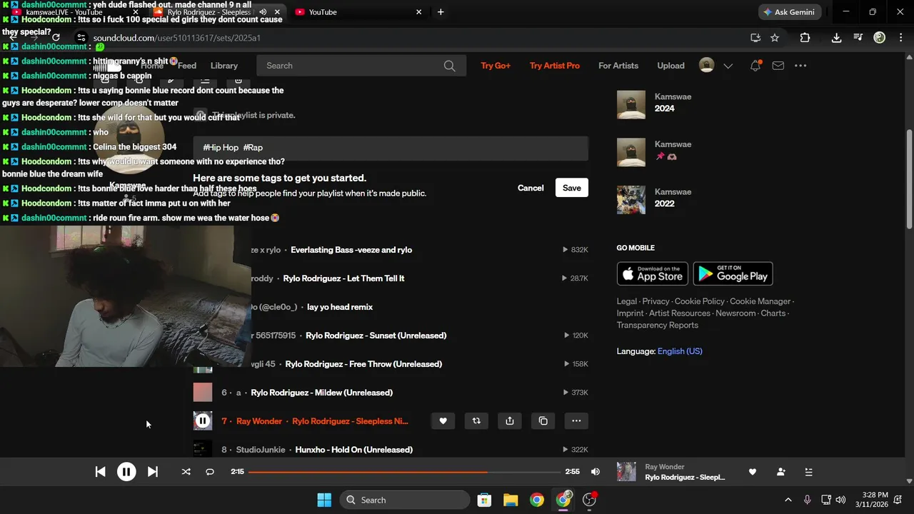The height and width of the screenshot is (514, 914).
Task: Pause track 7 via its row thumbnail
Action: click(203, 421)
